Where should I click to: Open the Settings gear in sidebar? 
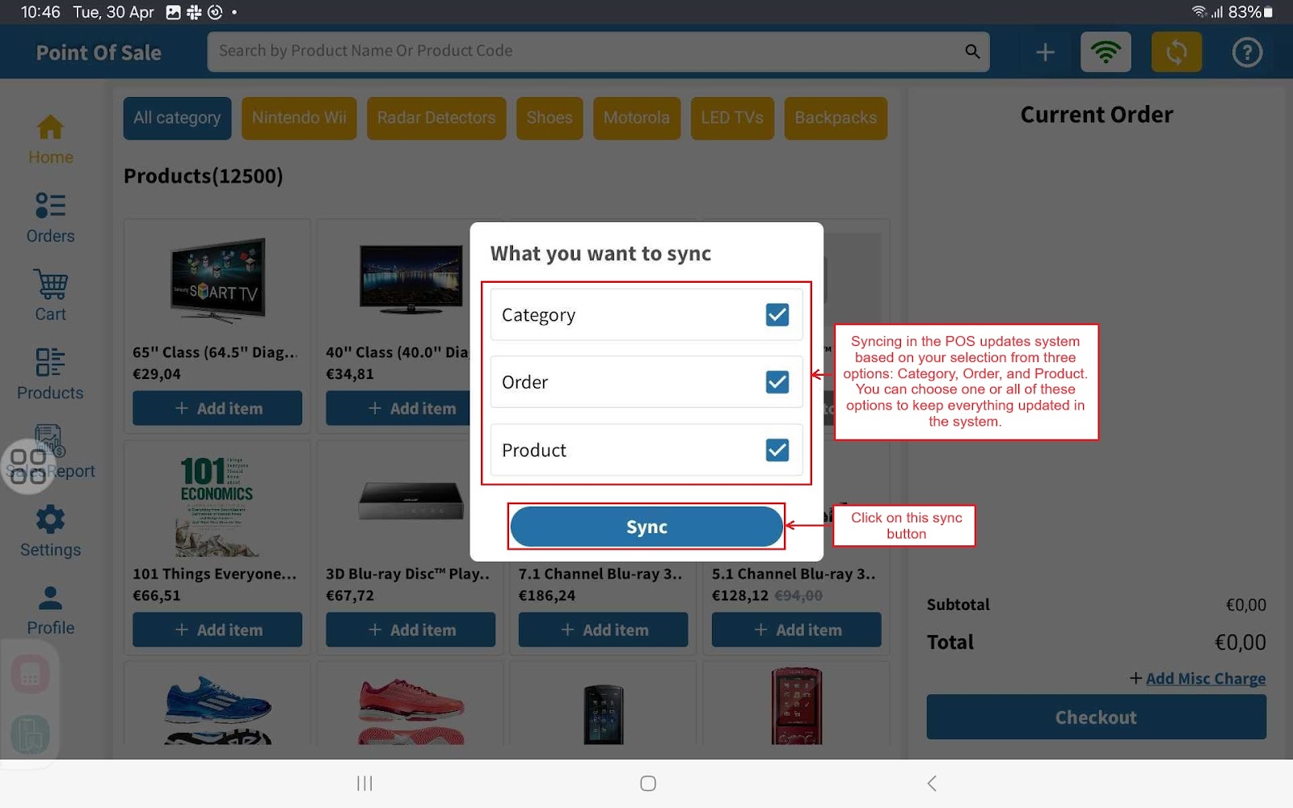tap(50, 520)
